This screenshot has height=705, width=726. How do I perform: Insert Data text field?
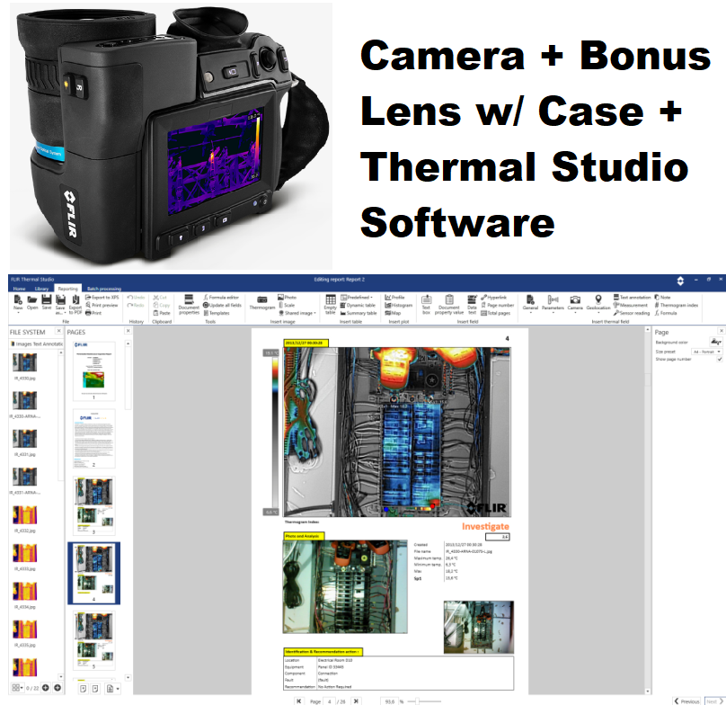[472, 305]
